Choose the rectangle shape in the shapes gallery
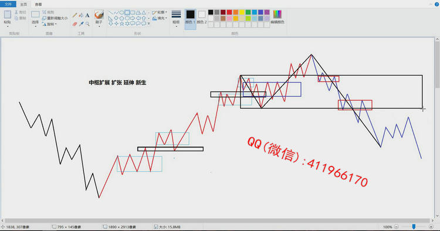 tap(127, 13)
